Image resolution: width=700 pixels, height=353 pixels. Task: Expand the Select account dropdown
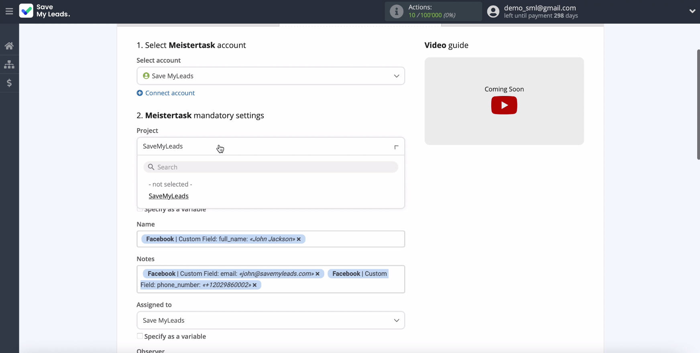coord(271,76)
